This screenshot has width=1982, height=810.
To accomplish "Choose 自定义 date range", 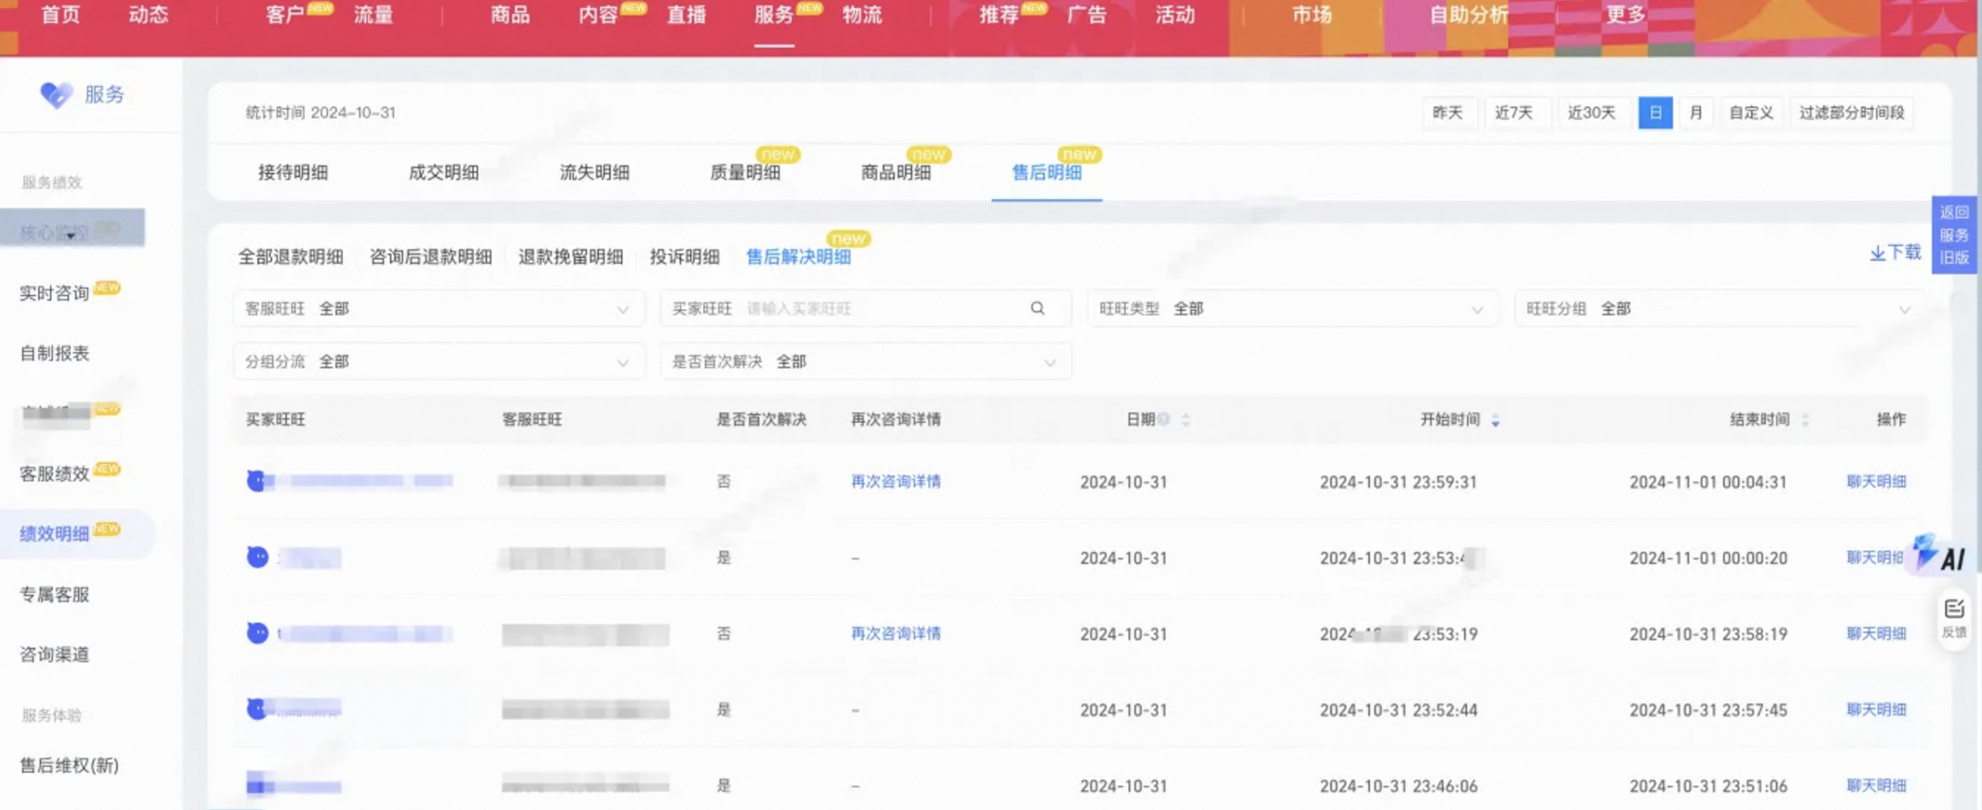I will pyautogui.click(x=1751, y=113).
